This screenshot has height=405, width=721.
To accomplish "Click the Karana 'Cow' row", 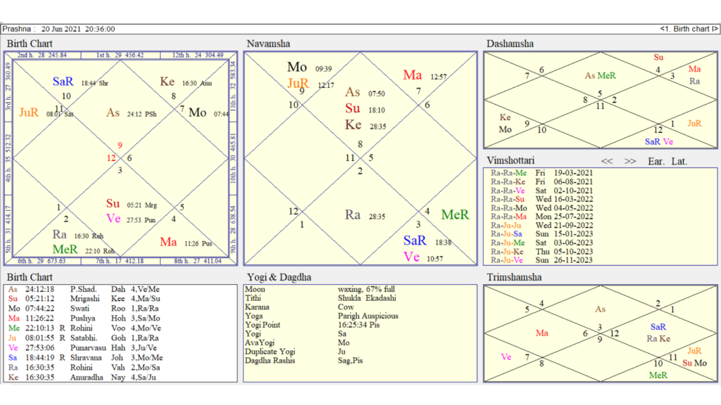I will 299,307.
